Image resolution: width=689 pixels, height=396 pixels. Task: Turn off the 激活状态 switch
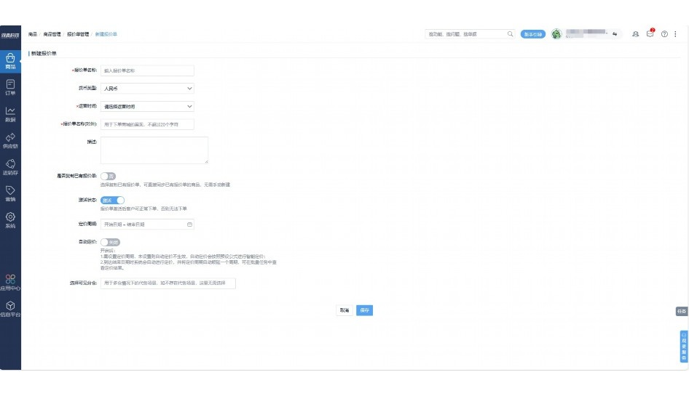112,200
